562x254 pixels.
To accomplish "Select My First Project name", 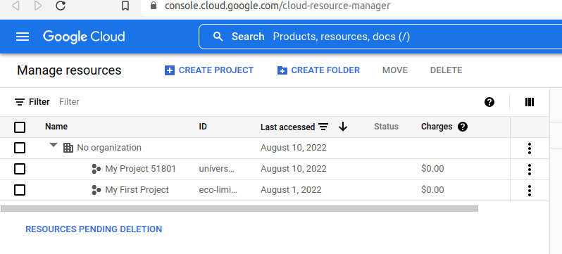I will click(137, 190).
